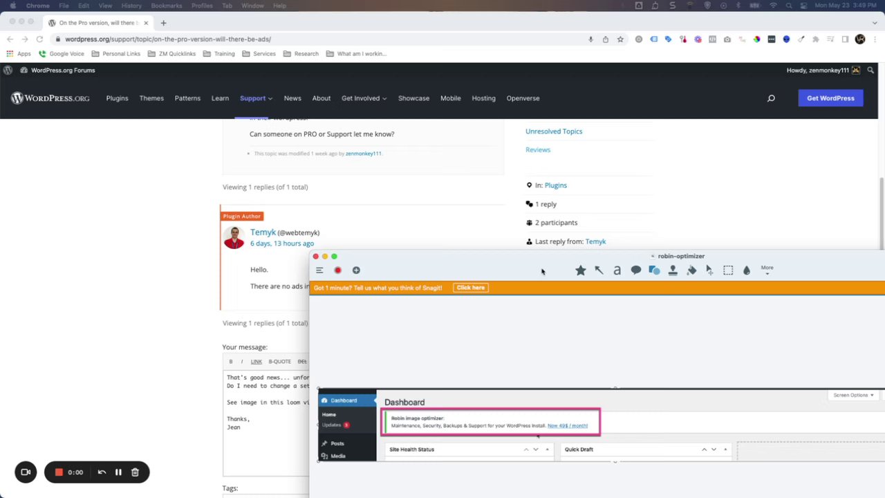The image size is (885, 498).
Task: Open the Google Voice bookmark
Action: 62,54
